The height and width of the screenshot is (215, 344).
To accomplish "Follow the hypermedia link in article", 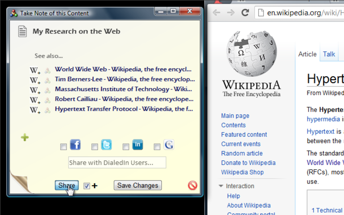I will [323, 119].
